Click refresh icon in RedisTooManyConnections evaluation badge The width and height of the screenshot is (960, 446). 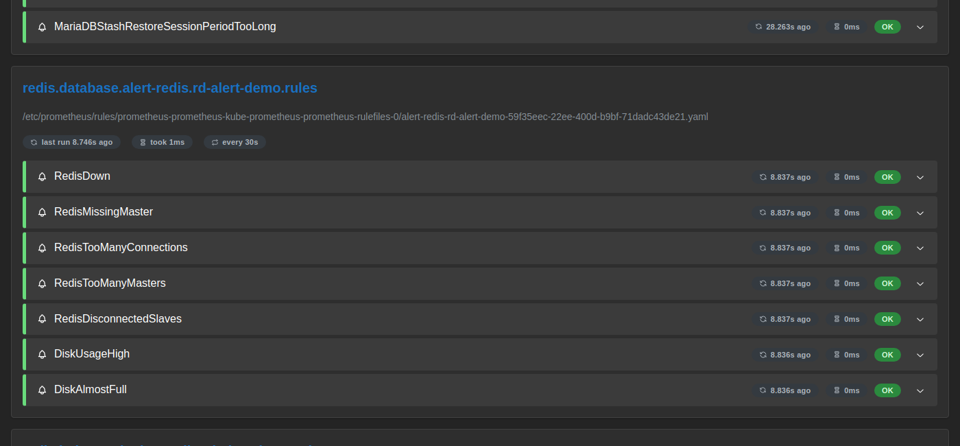click(763, 248)
